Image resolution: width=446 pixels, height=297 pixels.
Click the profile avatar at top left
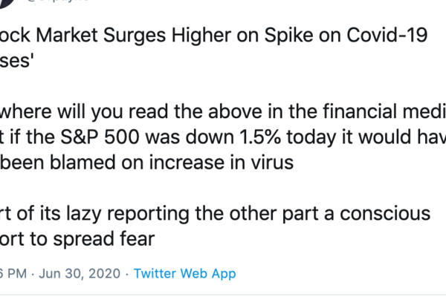(x=6, y=3)
